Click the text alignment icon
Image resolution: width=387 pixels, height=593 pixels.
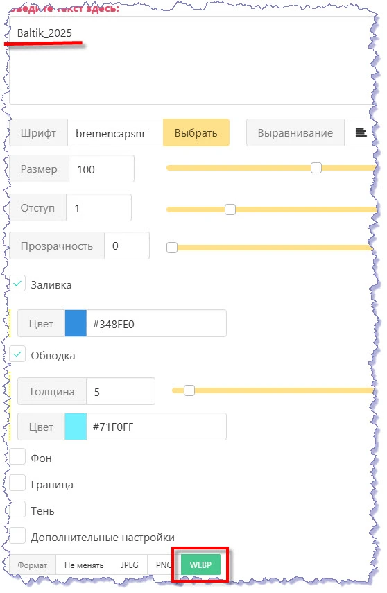pyautogui.click(x=361, y=132)
